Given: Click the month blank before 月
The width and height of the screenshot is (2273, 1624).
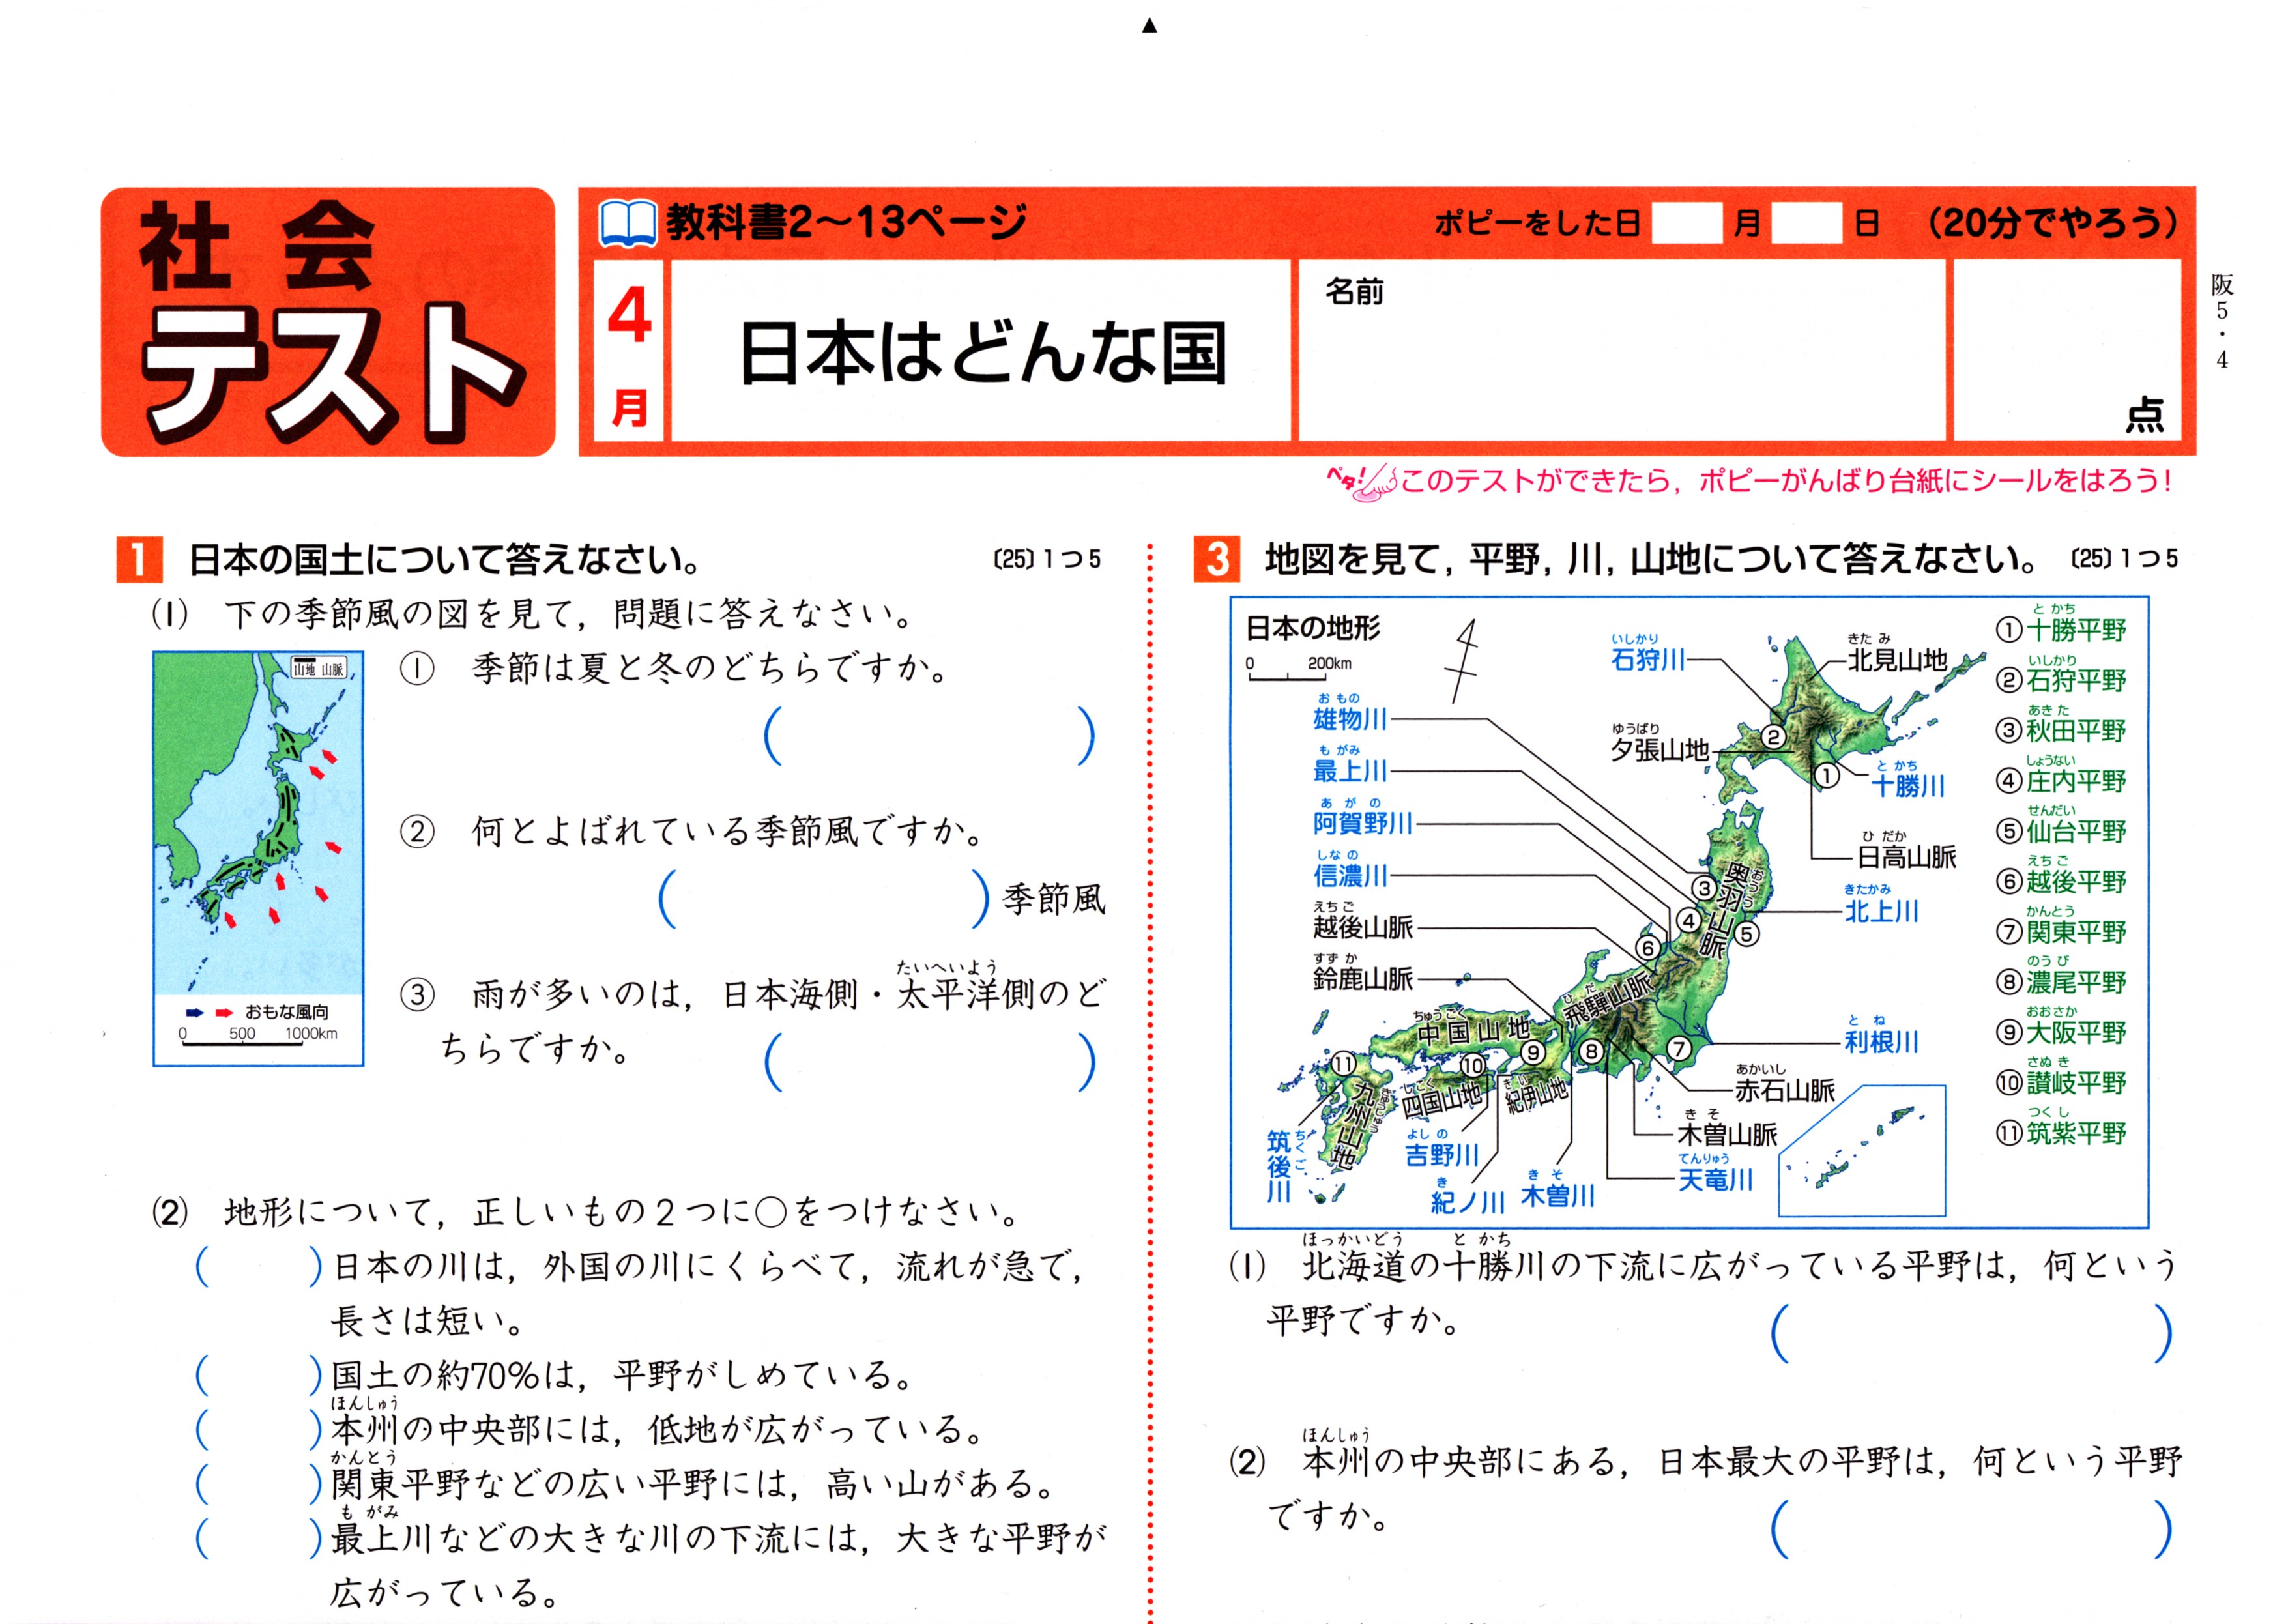Looking at the screenshot, I should [1686, 222].
